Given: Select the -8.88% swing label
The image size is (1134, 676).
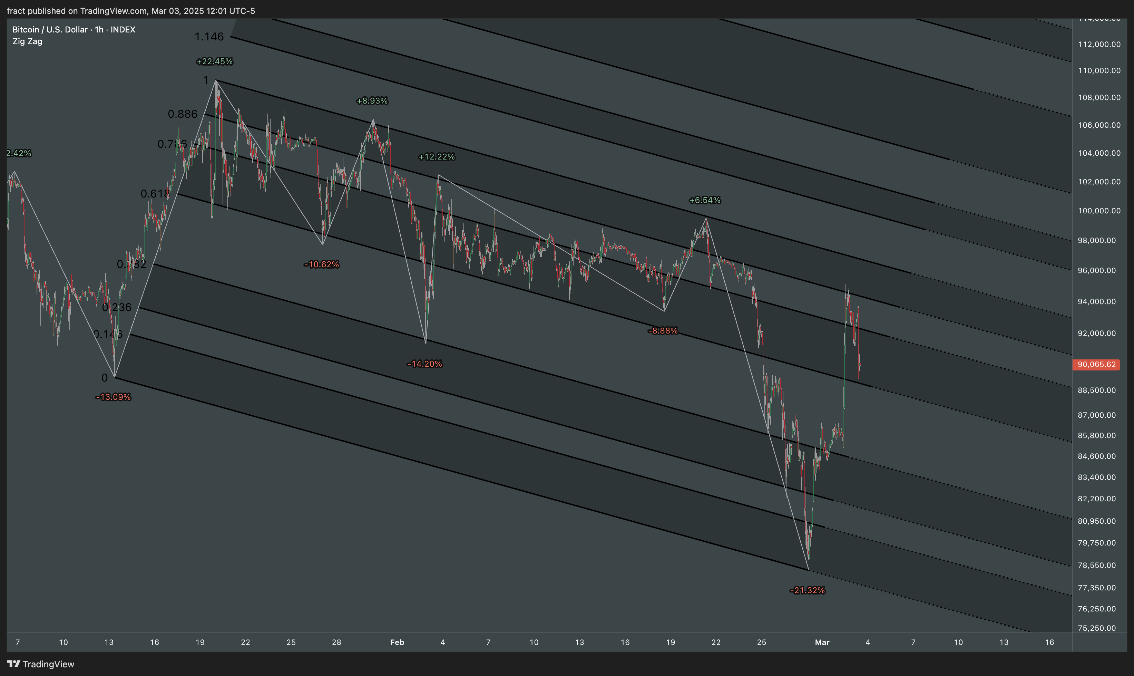Looking at the screenshot, I should tap(663, 331).
